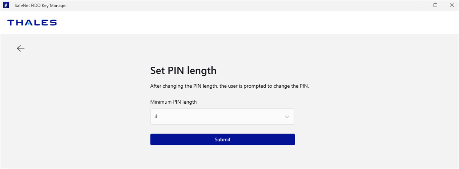Maximize the application window
459x169 pixels.
435,6
